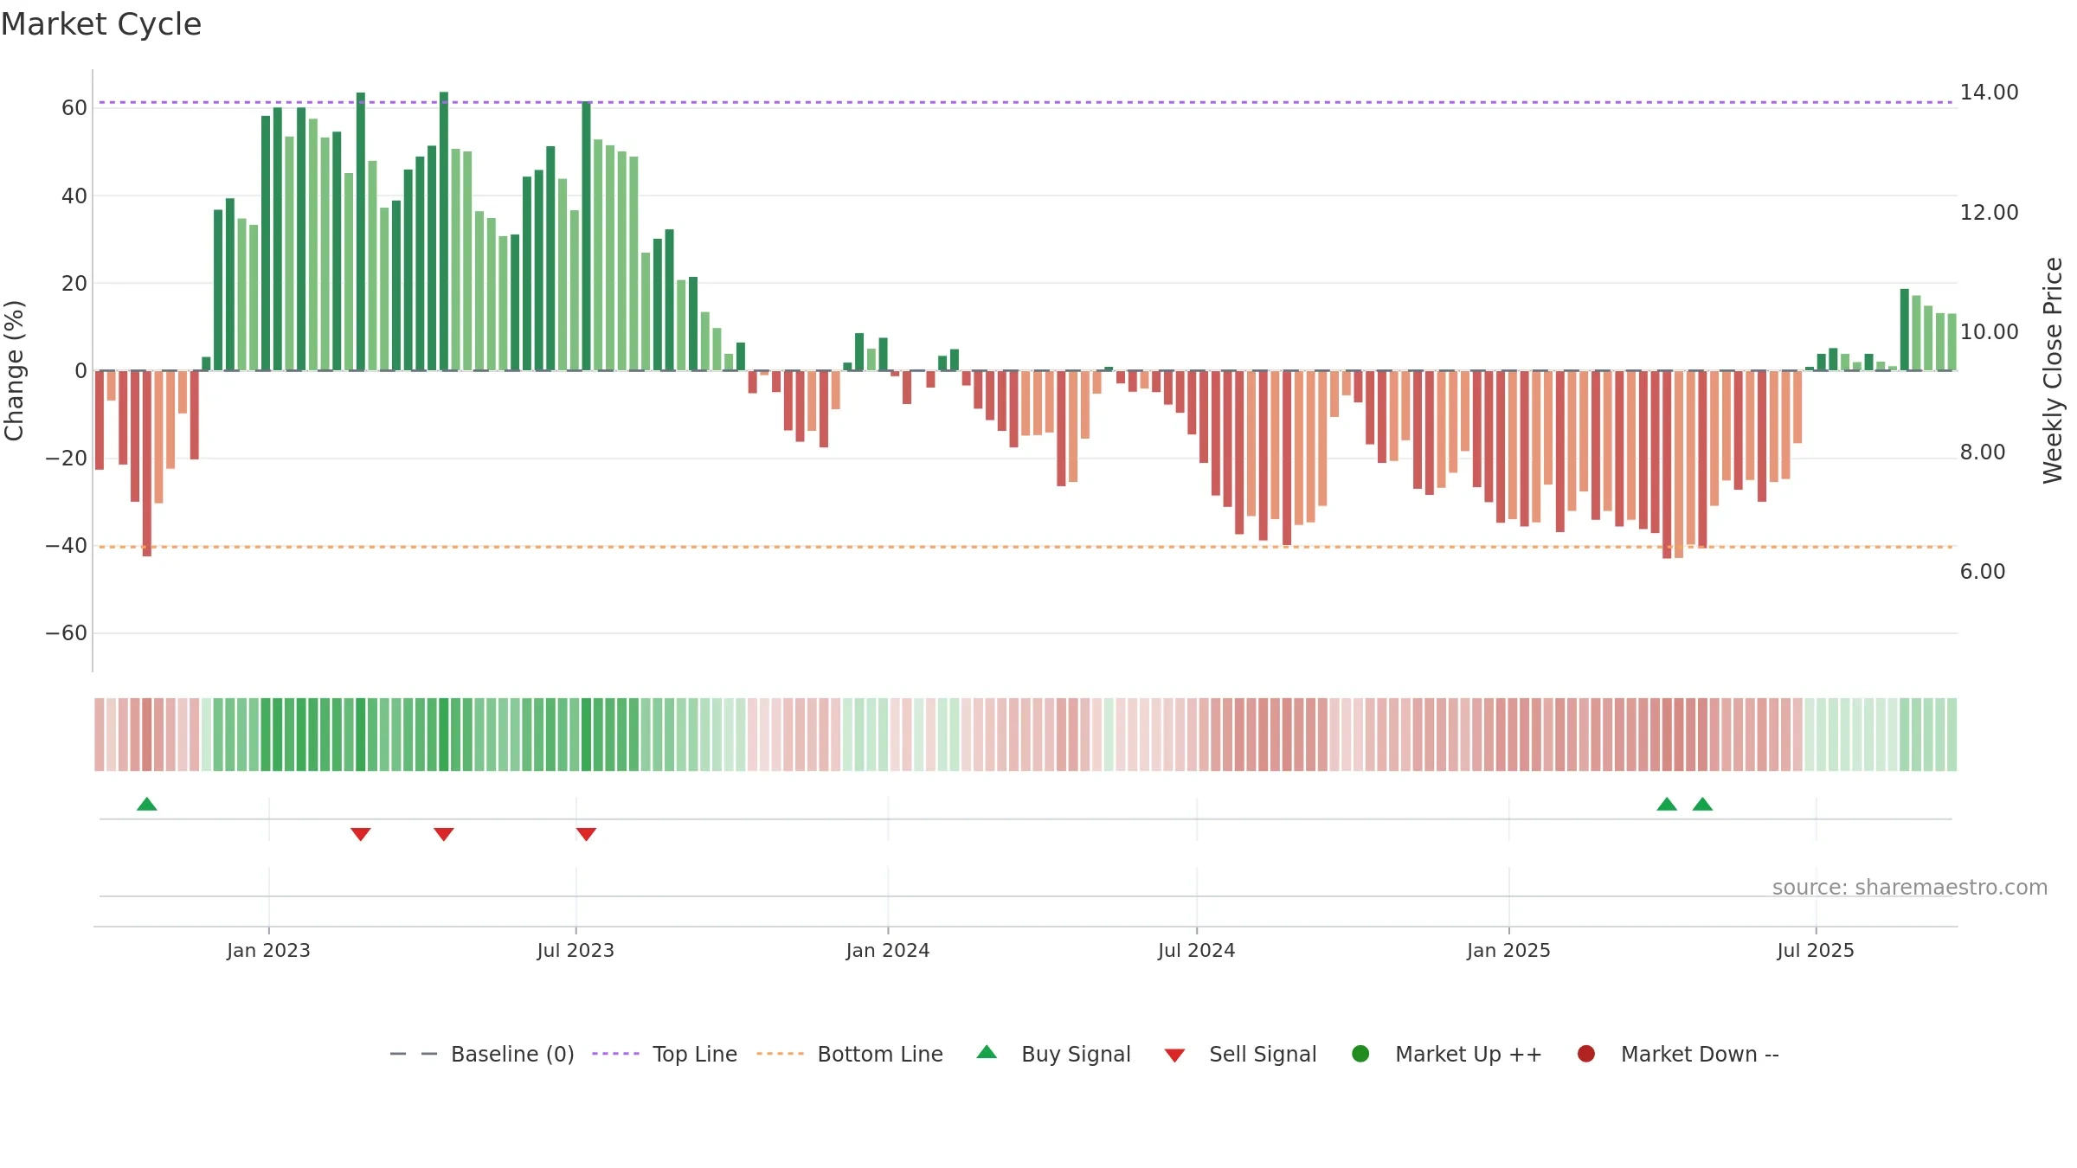Click the earliest buy signal marker in late 2022

click(x=147, y=804)
